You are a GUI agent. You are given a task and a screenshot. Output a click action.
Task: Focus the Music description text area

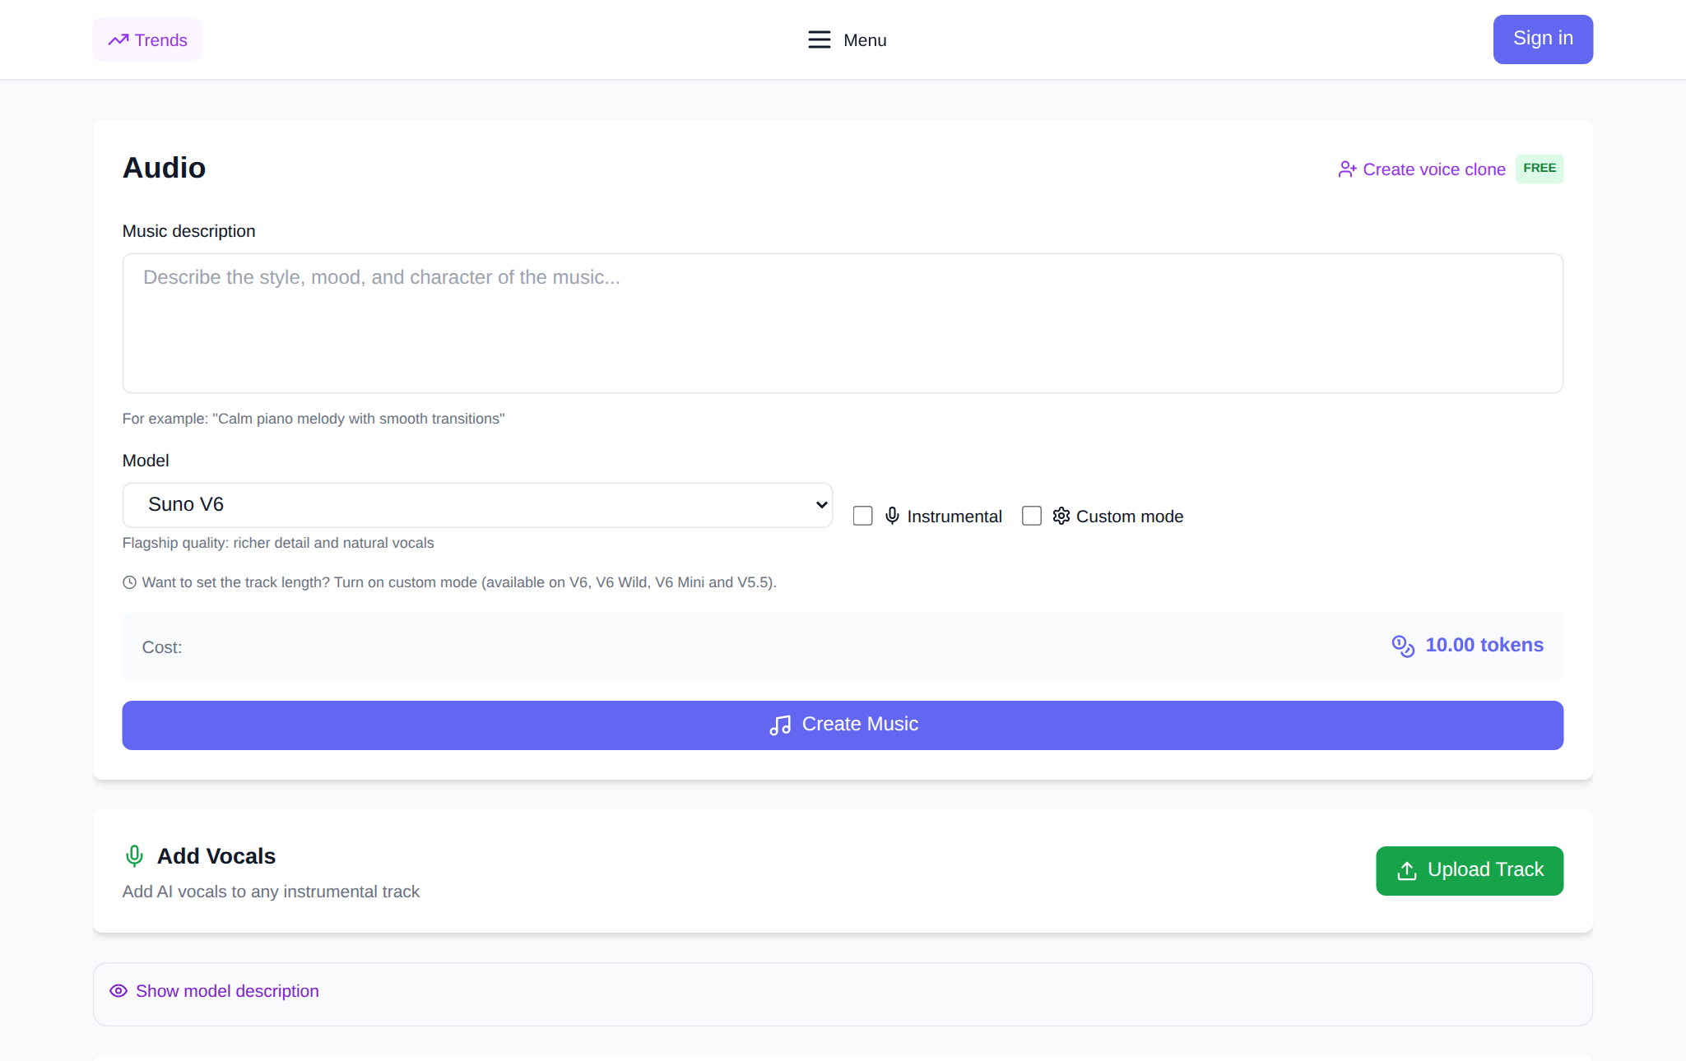(843, 322)
